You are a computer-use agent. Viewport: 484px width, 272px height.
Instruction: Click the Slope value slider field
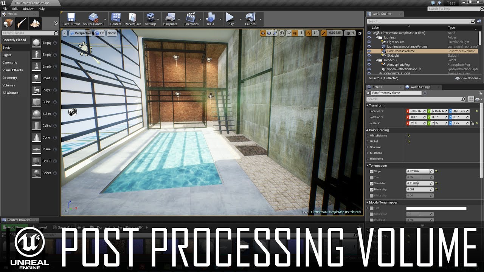(x=420, y=172)
